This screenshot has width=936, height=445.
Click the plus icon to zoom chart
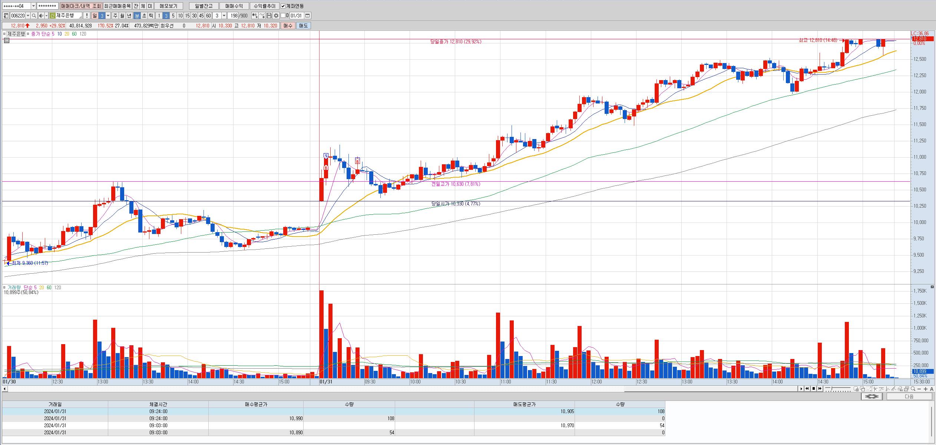click(x=926, y=389)
